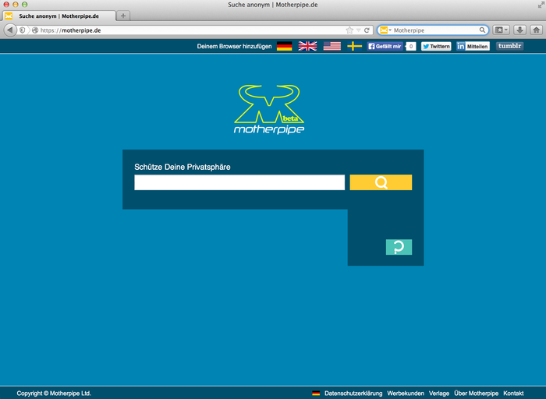546x399 pixels.
Task: Focus the main privacy search field
Action: [239, 182]
